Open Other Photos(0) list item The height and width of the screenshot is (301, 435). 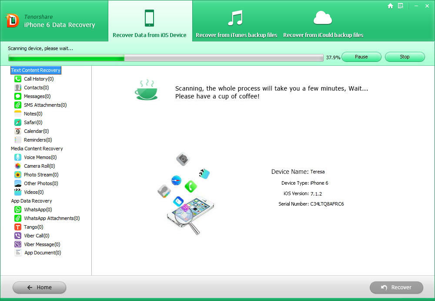(41, 183)
